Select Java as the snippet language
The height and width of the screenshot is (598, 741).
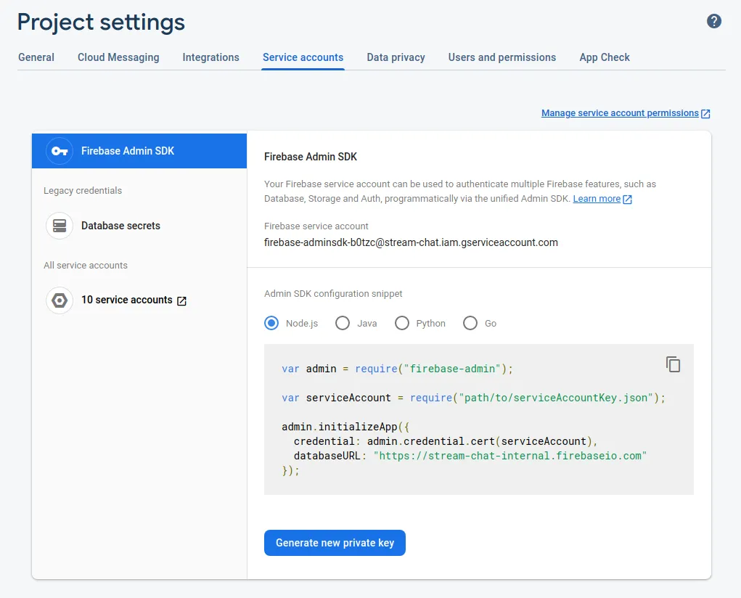(342, 323)
